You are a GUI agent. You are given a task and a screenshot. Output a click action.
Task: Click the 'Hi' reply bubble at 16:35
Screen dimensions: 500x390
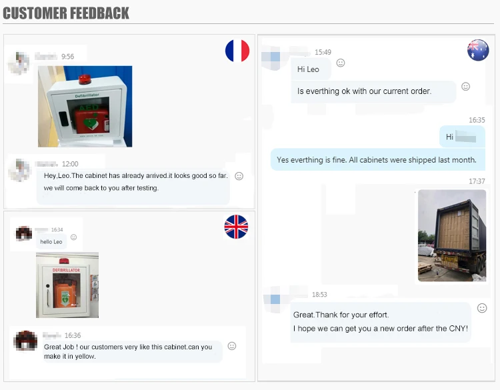point(462,137)
